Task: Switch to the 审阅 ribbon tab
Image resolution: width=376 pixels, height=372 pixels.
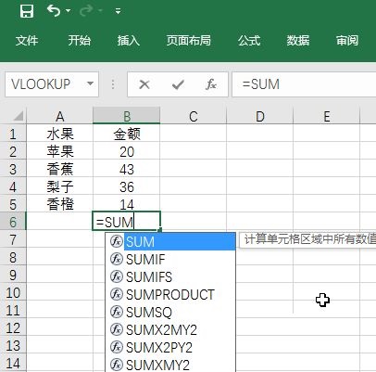Action: coord(347,41)
